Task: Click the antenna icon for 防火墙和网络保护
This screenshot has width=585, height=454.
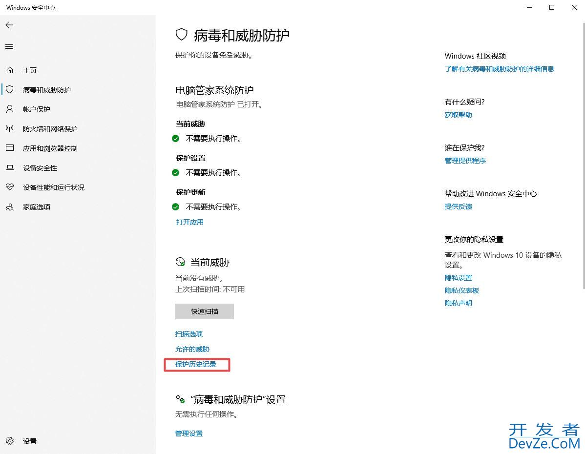Action: pos(10,129)
